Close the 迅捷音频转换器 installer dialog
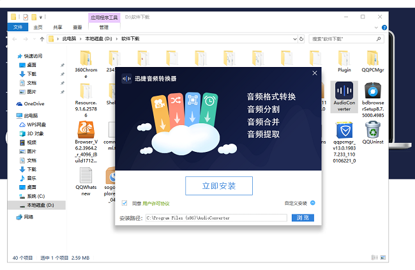This screenshot has height=270, width=415. pyautogui.click(x=315, y=73)
